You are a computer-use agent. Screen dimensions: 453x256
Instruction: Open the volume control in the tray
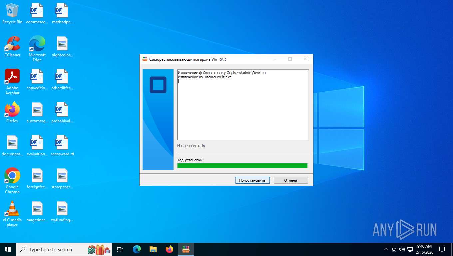click(402, 249)
